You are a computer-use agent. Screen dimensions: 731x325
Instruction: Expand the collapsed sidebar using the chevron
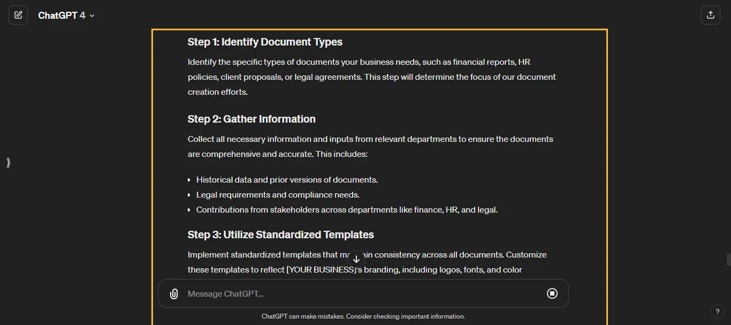coord(8,163)
